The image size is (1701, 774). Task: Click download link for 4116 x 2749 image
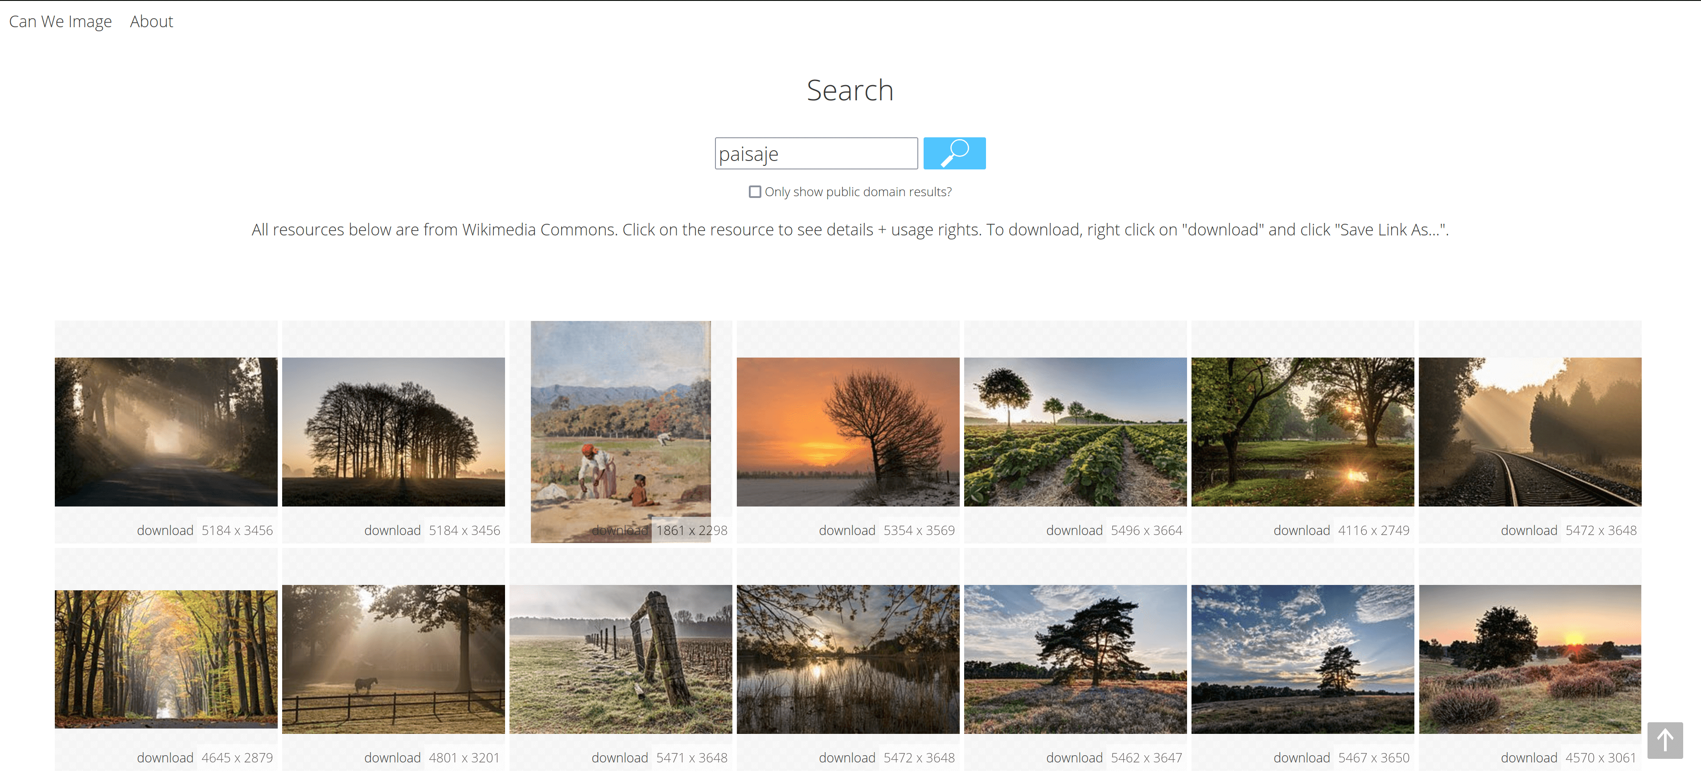click(1301, 530)
